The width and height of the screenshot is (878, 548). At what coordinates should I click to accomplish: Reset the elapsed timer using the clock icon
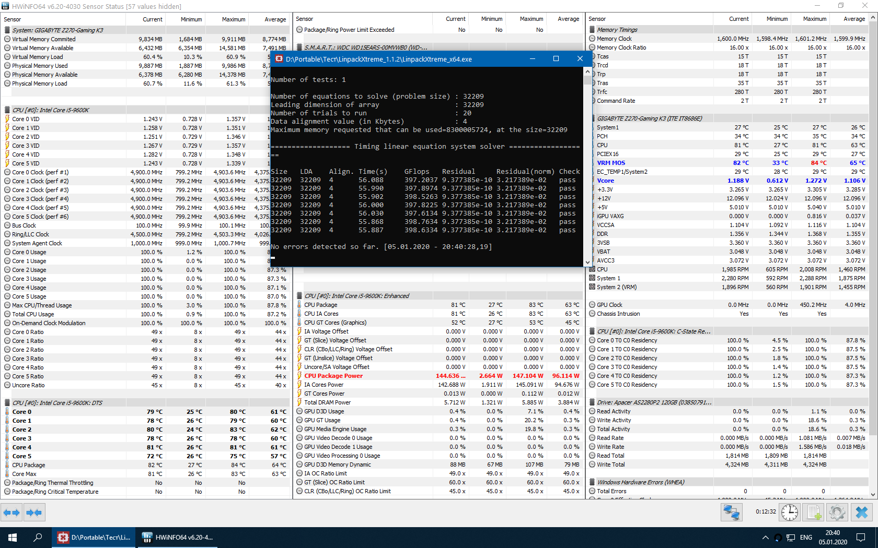click(x=790, y=513)
